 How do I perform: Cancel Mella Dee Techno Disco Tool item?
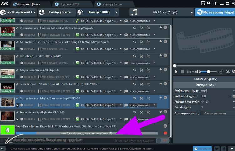point(165,126)
